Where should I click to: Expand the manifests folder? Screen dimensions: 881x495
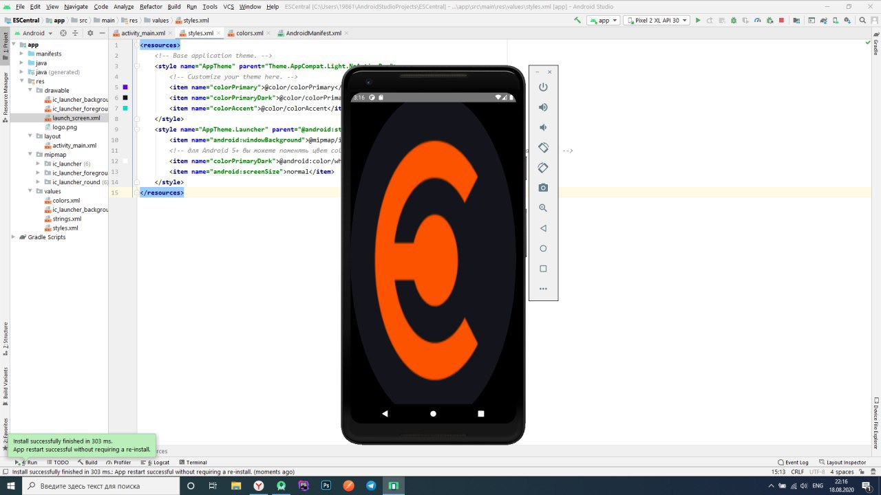click(23, 54)
